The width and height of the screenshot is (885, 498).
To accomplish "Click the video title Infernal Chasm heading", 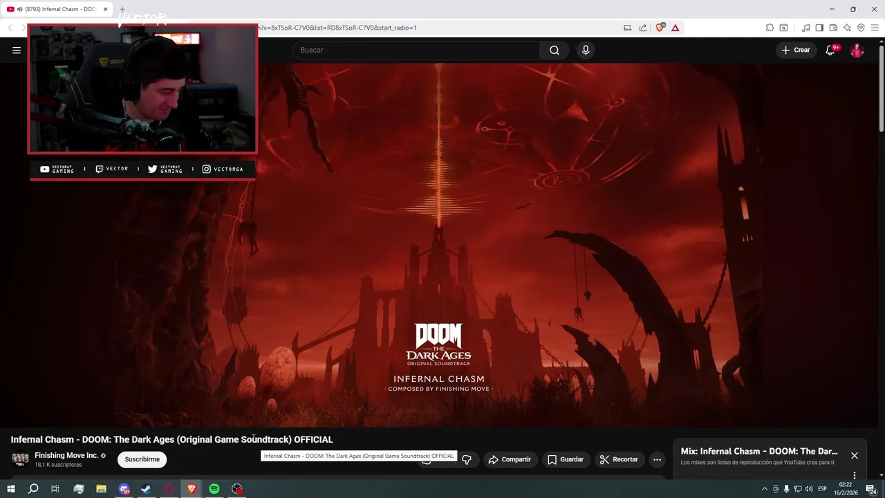I will (171, 439).
